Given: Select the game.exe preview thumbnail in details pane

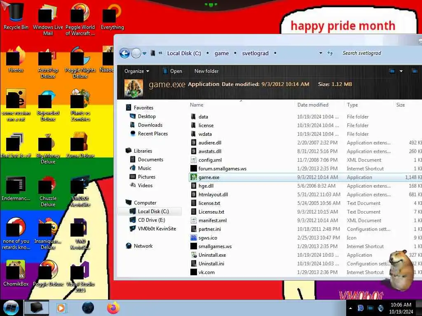Looking at the screenshot, I should pyautogui.click(x=134, y=89).
